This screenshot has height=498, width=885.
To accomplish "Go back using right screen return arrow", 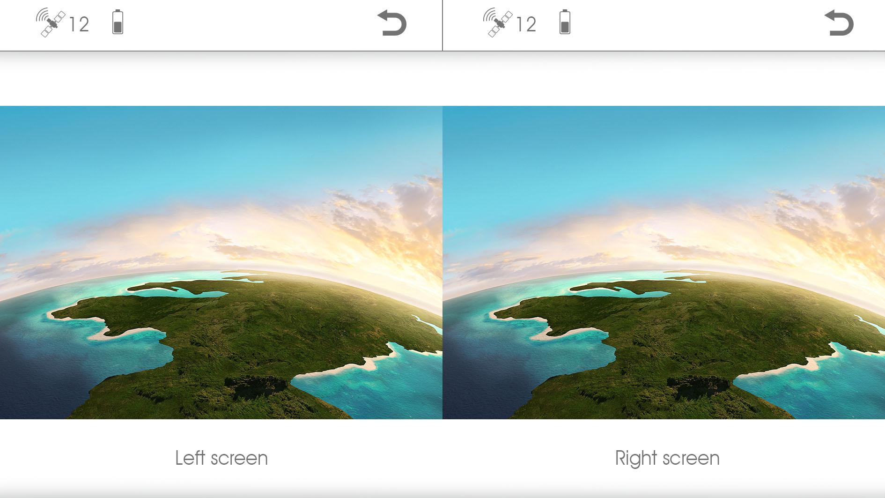I will 839,23.
